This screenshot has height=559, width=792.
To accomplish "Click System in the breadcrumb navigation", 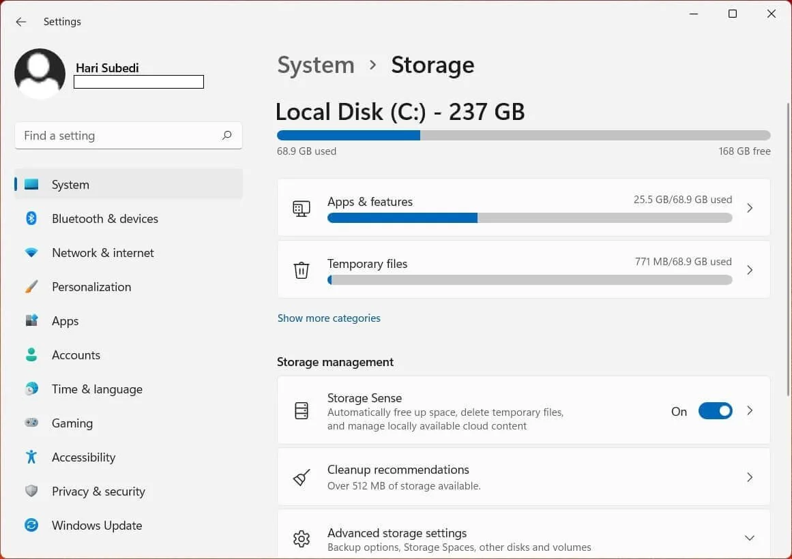I will point(315,65).
